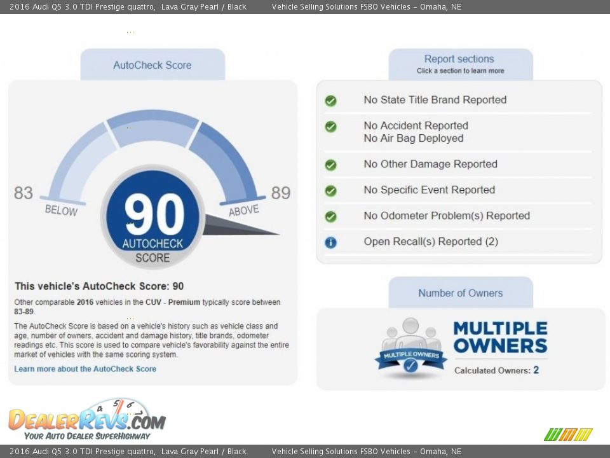The height and width of the screenshot is (458, 610).
Task: Click the green check beside No Accident Reported
Action: tap(330, 127)
